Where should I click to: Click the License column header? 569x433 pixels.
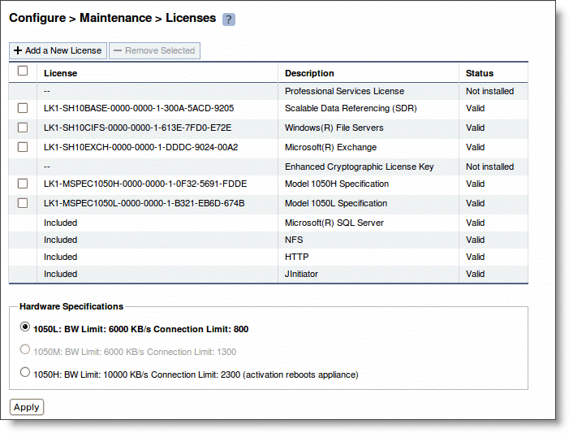point(61,73)
